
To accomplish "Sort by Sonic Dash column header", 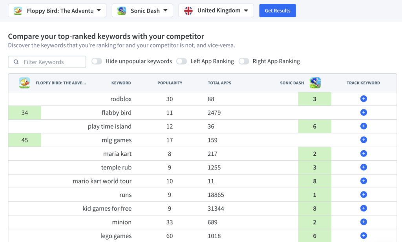I will (x=292, y=83).
